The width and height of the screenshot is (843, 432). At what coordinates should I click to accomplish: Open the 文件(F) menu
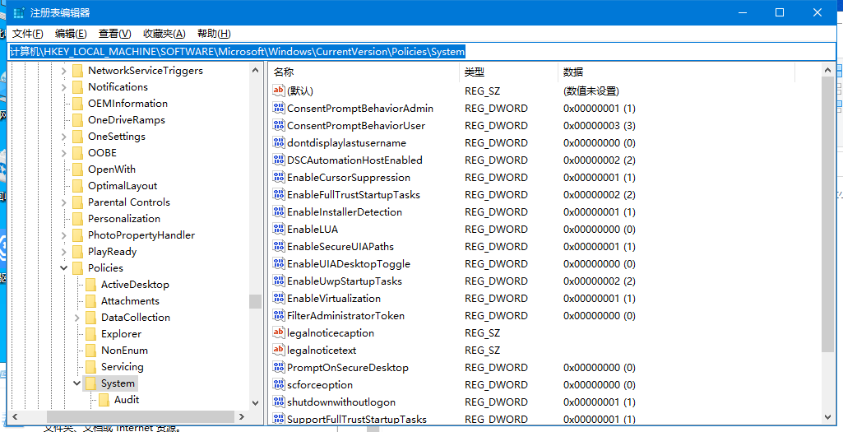[27, 34]
